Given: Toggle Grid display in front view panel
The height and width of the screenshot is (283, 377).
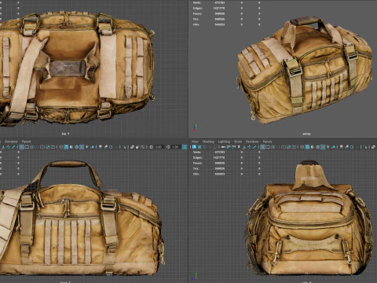Looking at the screenshot, I should coord(21,147).
